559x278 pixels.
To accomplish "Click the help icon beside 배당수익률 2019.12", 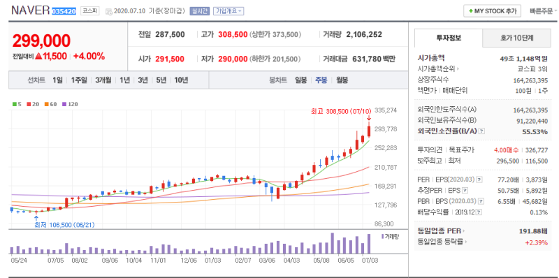I will 479,212.
